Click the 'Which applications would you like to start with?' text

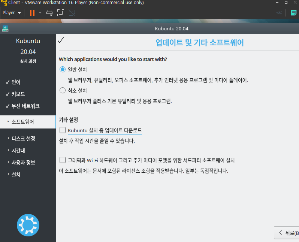(113, 59)
